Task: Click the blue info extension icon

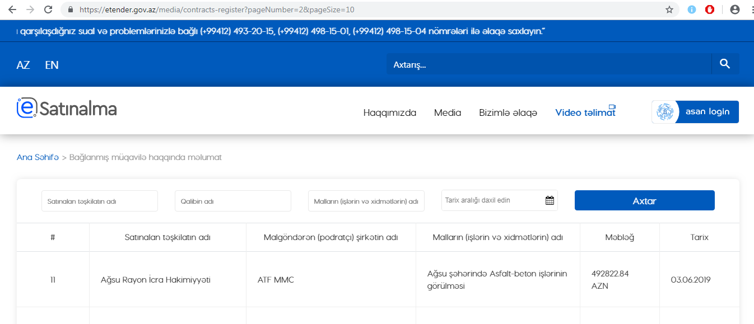Action: coord(692,10)
